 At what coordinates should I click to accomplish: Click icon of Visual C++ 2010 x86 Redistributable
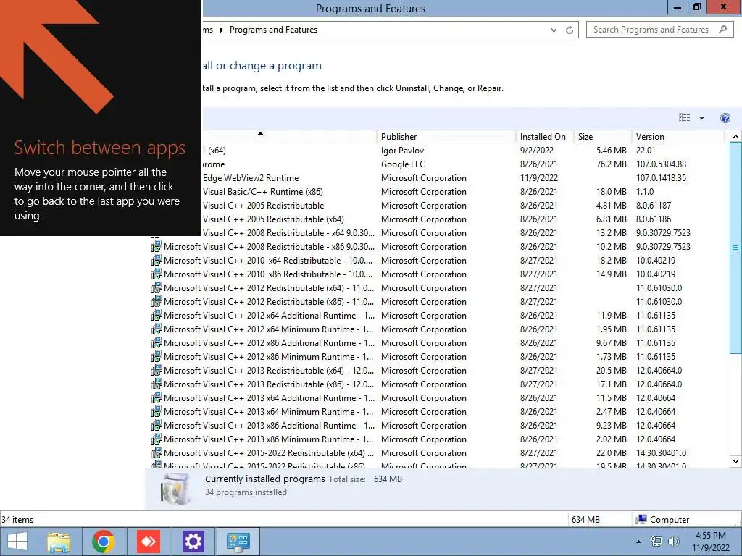pos(157,274)
